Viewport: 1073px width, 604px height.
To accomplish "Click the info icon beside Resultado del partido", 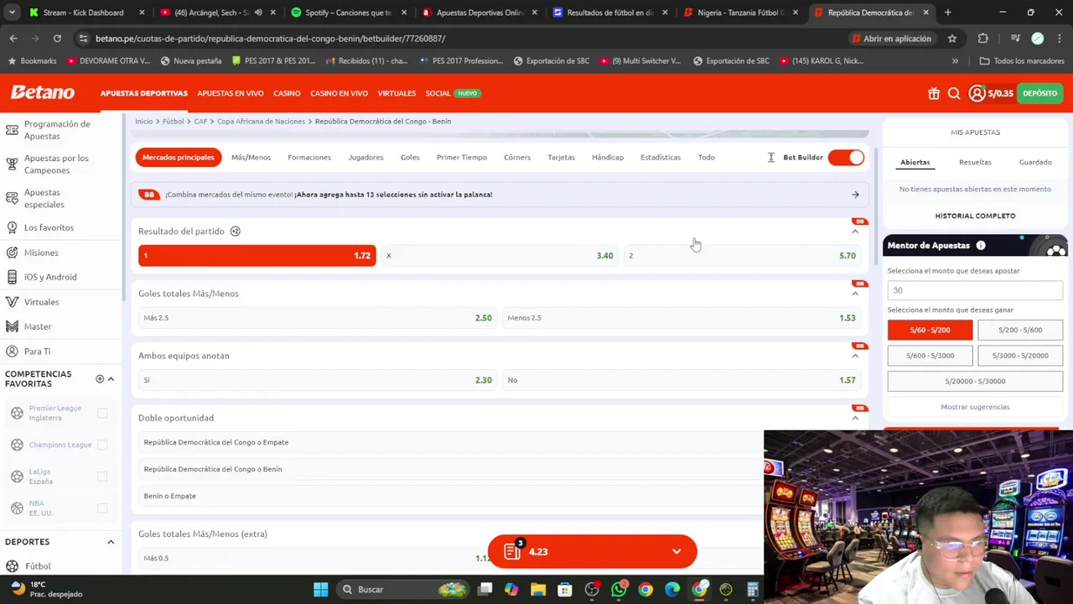I will click(236, 231).
